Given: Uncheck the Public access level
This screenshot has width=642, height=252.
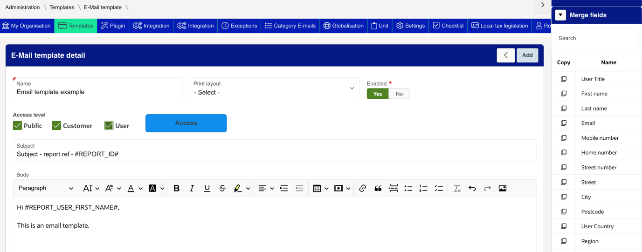Looking at the screenshot, I should [x=17, y=125].
